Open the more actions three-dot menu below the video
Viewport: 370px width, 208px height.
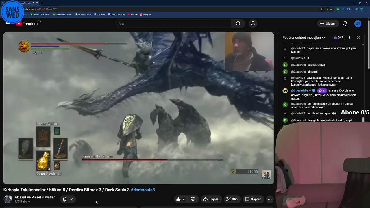point(270,199)
